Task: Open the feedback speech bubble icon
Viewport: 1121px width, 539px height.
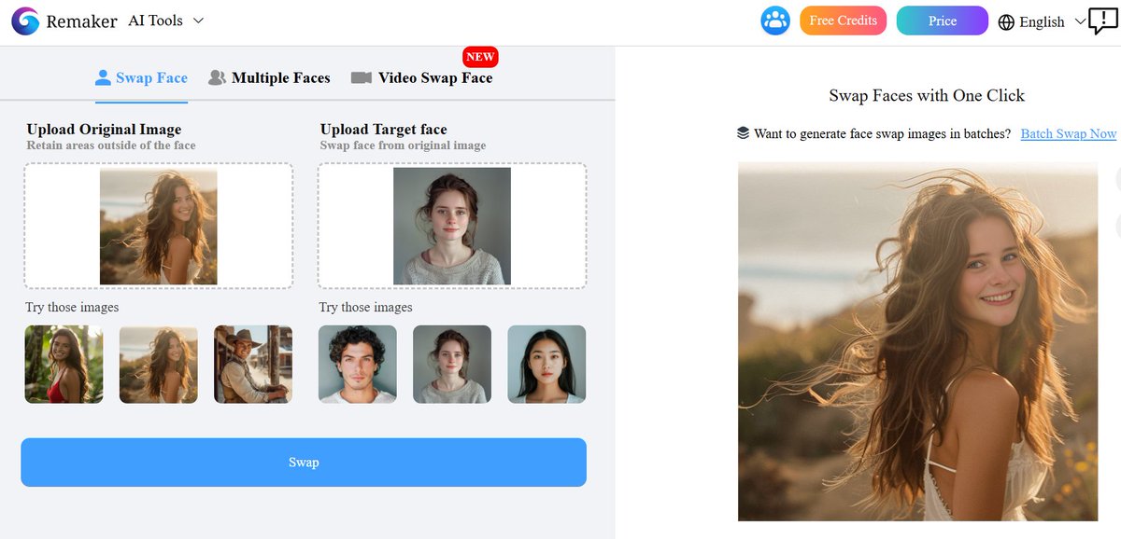Action: point(1104,20)
